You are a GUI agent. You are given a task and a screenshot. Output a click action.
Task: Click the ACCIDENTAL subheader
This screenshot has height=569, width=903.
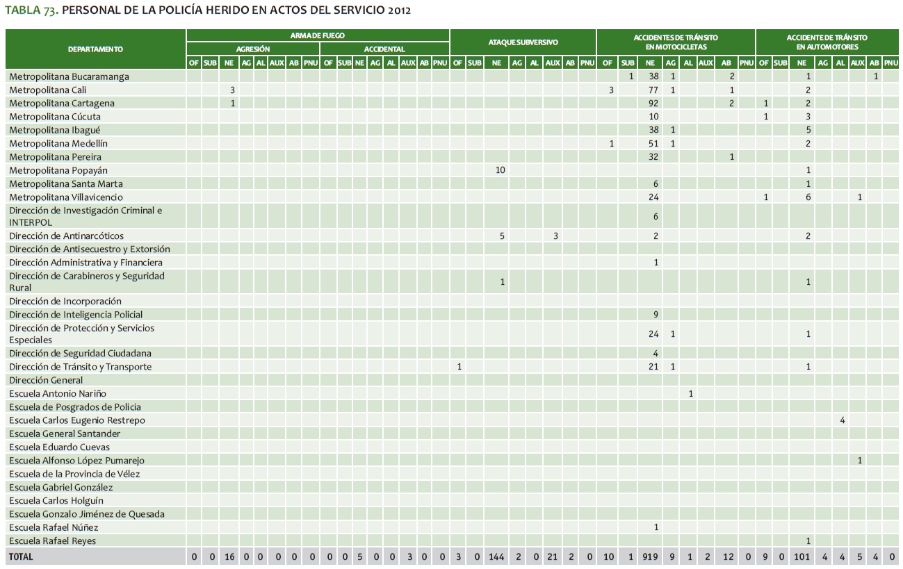click(x=384, y=49)
